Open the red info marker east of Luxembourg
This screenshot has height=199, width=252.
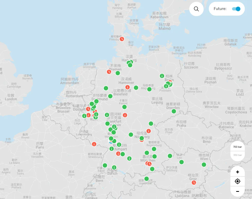click(x=94, y=144)
